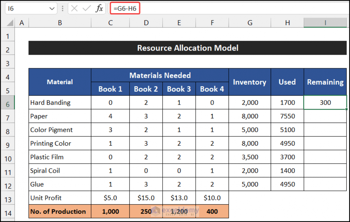The width and height of the screenshot is (350, 222).
Task: Select the Unit Profit label cell
Action: pos(60,198)
